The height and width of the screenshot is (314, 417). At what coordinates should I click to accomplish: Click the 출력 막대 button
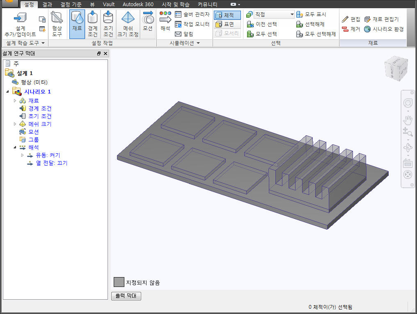(126, 296)
